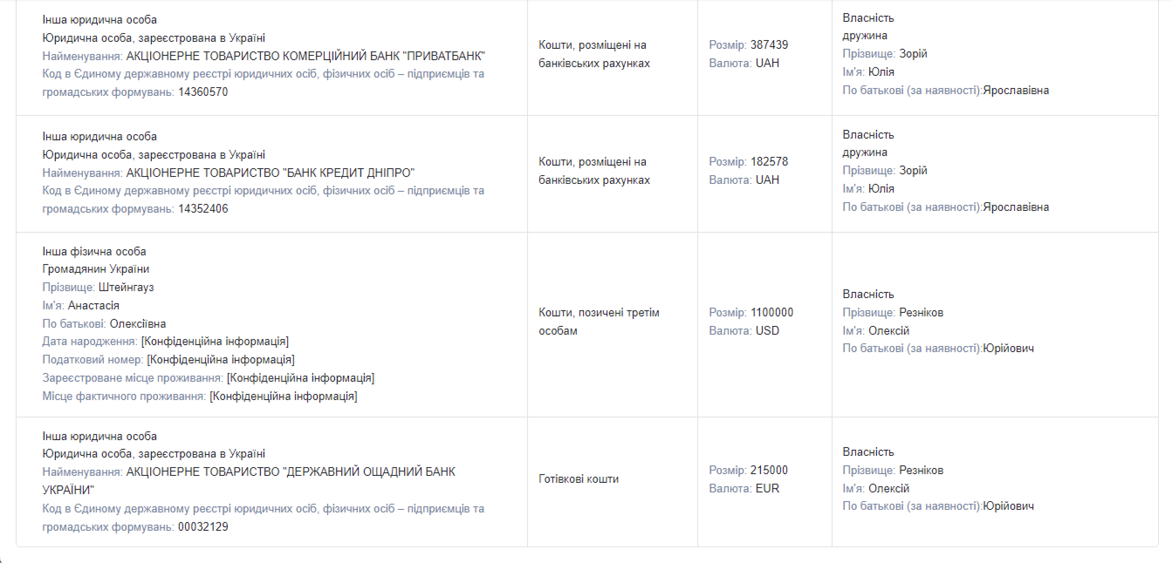
Task: Click the confidential date of birth field
Action: (215, 341)
